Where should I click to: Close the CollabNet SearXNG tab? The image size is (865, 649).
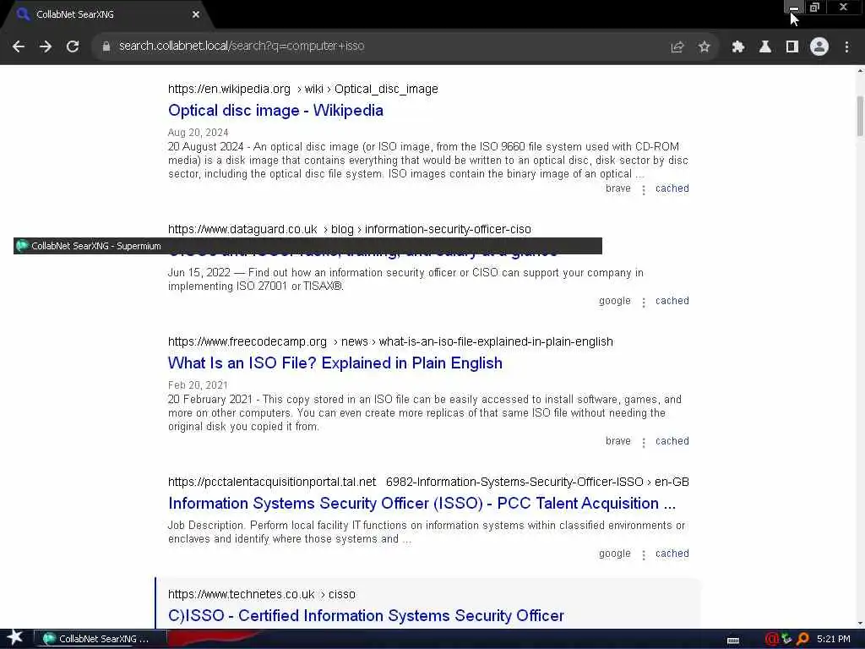pos(196,14)
